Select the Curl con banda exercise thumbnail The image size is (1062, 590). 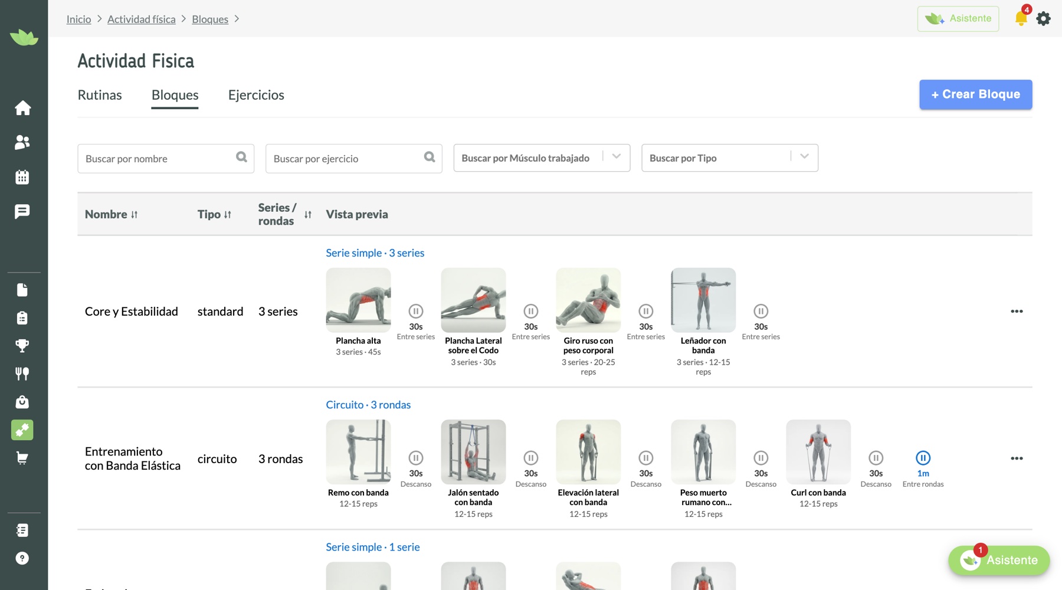pyautogui.click(x=818, y=452)
